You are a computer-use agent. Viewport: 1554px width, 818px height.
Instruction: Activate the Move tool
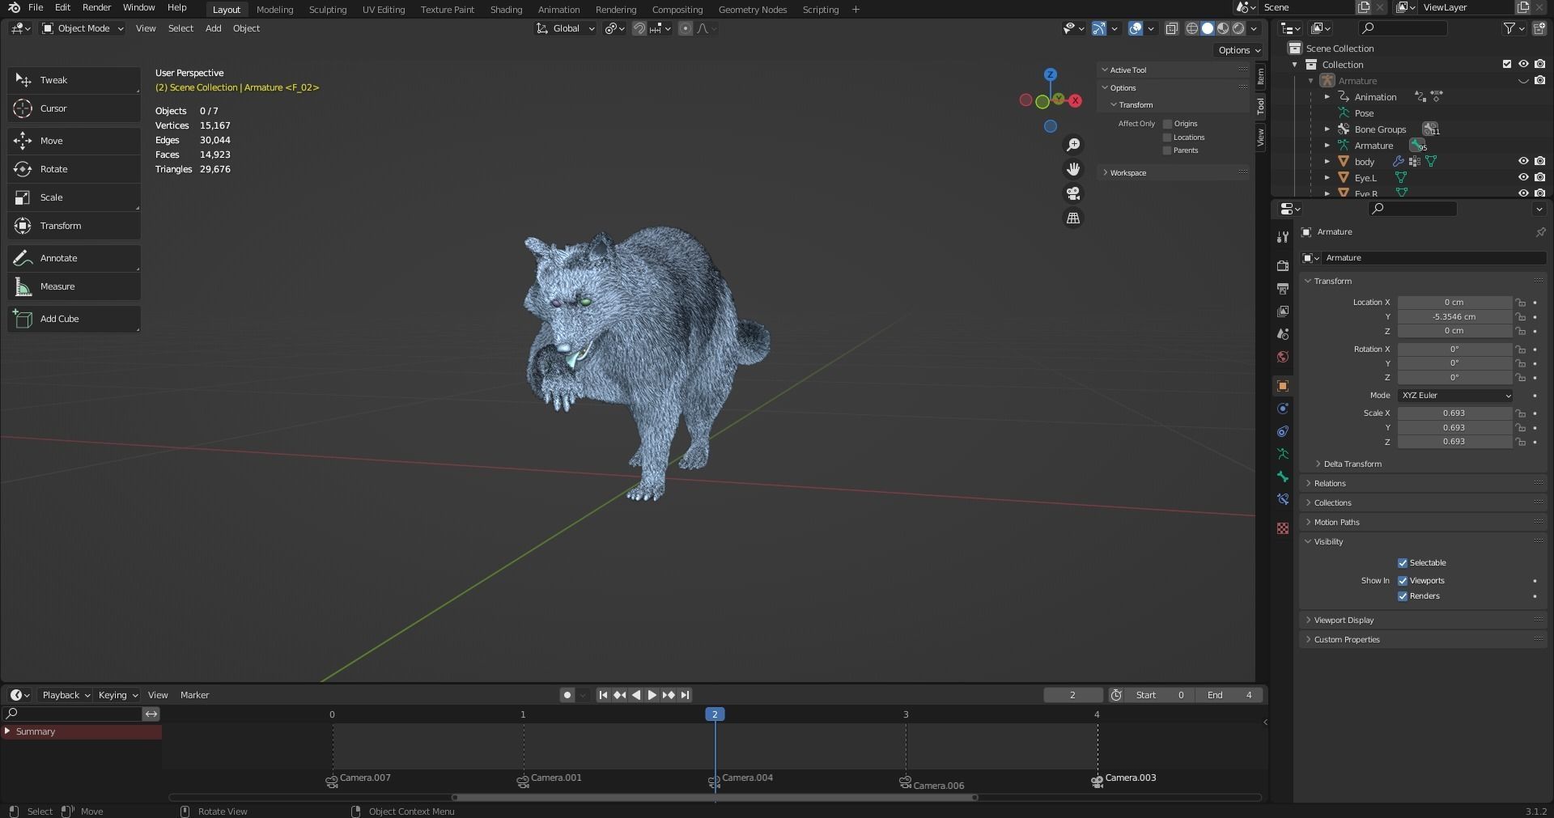pyautogui.click(x=74, y=141)
